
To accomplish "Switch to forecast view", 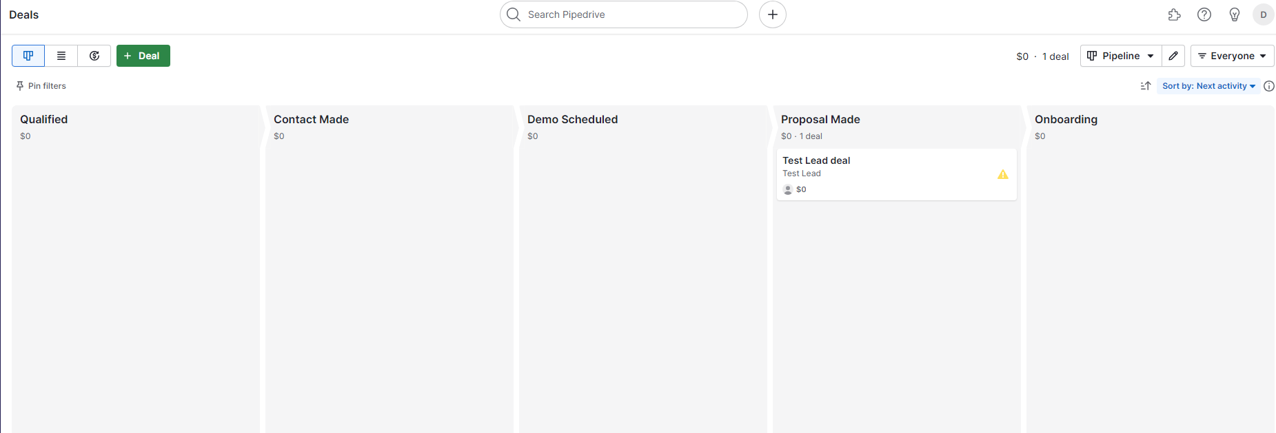I will click(x=94, y=56).
